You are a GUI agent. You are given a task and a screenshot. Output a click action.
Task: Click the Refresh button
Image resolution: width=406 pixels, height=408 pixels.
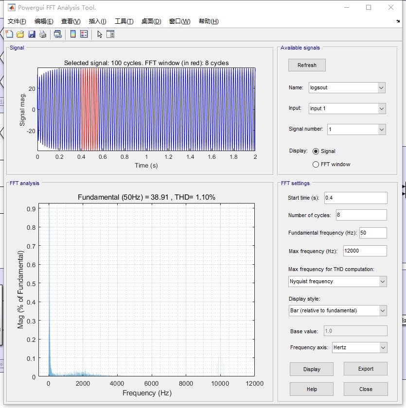tap(307, 65)
